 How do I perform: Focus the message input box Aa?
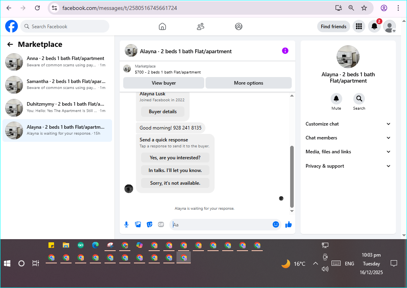pos(221,225)
